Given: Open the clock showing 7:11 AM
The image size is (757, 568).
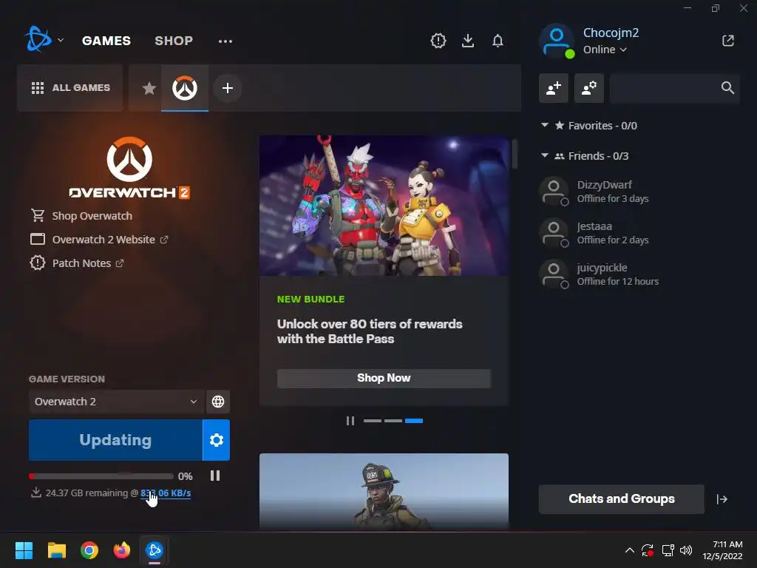Looking at the screenshot, I should [723, 550].
